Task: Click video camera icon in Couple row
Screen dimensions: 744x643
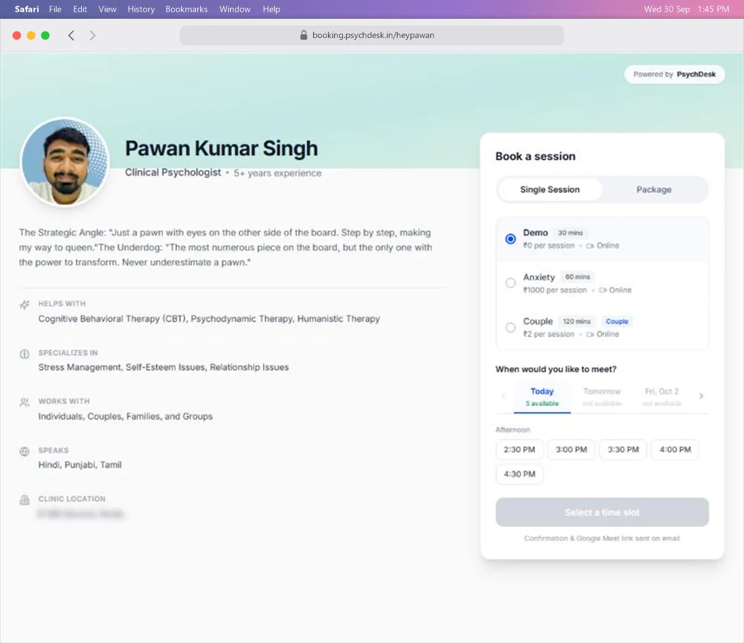Action: pyautogui.click(x=590, y=334)
